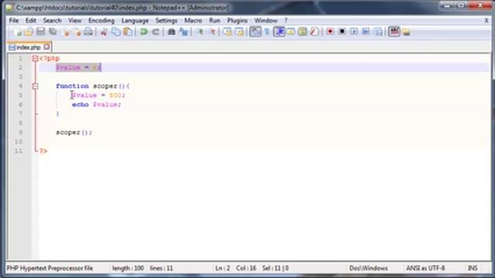The height and width of the screenshot is (278, 495).
Task: Toggle Word Wrap in the toolbar
Action: pyautogui.click(x=255, y=32)
